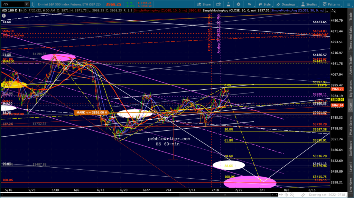Click the horizontal chart scrollbar thumb
The width and height of the screenshot is (354, 198).
225,195
